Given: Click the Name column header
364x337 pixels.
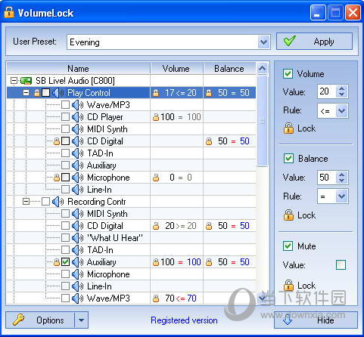Looking at the screenshot, I should click(x=78, y=69).
